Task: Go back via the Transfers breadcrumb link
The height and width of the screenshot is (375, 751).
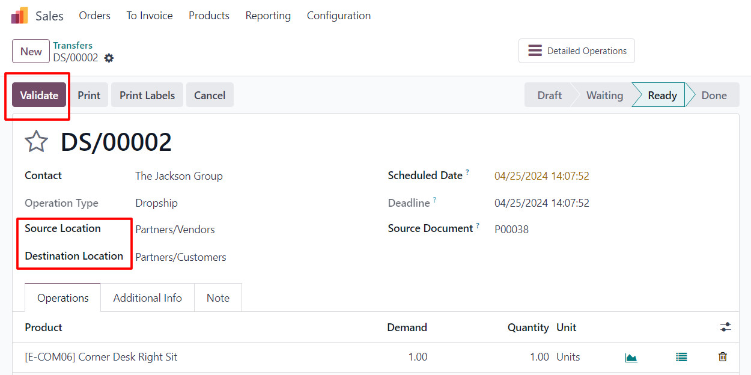Action: click(x=73, y=46)
